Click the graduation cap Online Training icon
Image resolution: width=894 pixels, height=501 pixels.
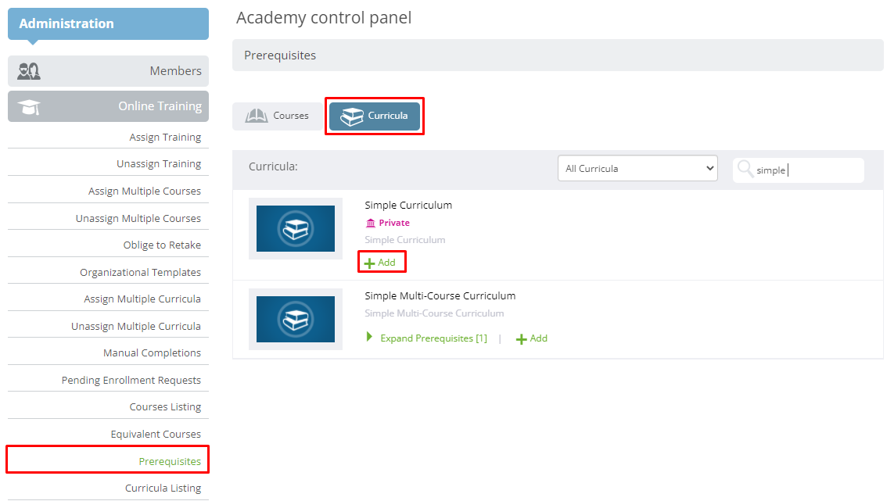coord(28,106)
